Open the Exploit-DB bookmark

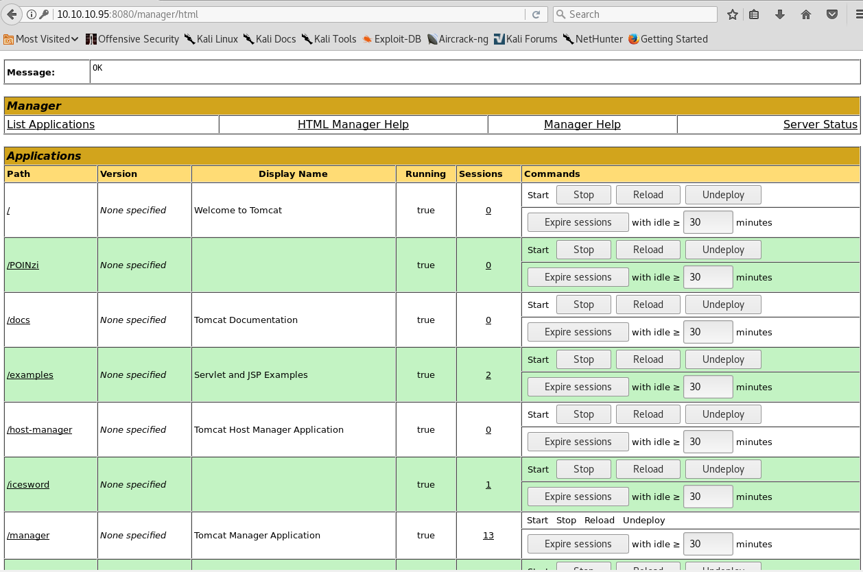click(x=391, y=39)
